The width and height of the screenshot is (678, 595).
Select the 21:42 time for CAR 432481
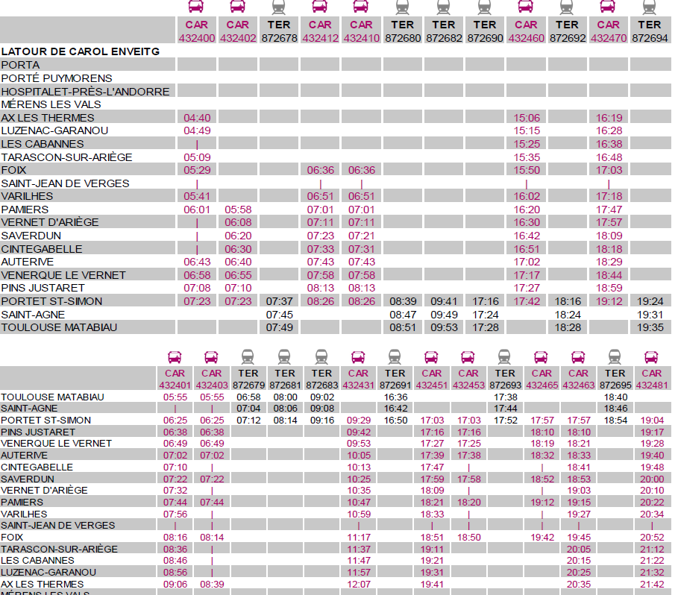652,584
